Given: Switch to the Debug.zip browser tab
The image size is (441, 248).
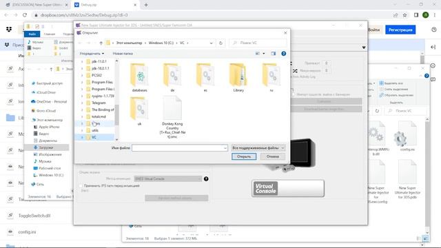Looking at the screenshot, I should point(105,5).
